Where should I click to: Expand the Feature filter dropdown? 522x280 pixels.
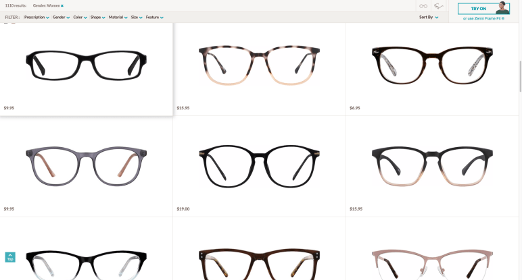click(x=154, y=18)
